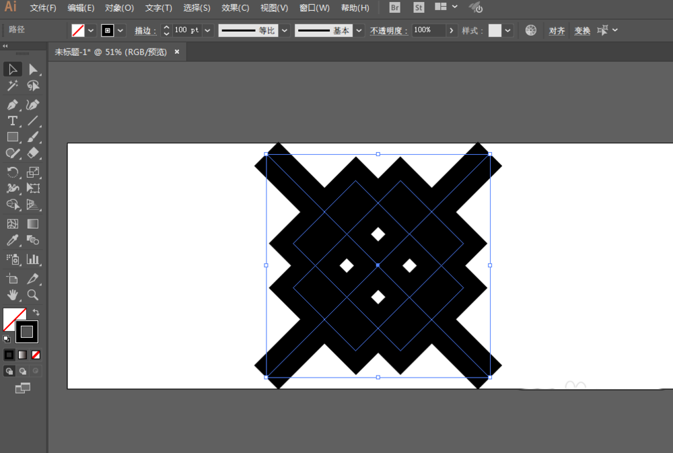Select the Blend tool
Viewport: 673px width, 453px height.
pos(33,240)
